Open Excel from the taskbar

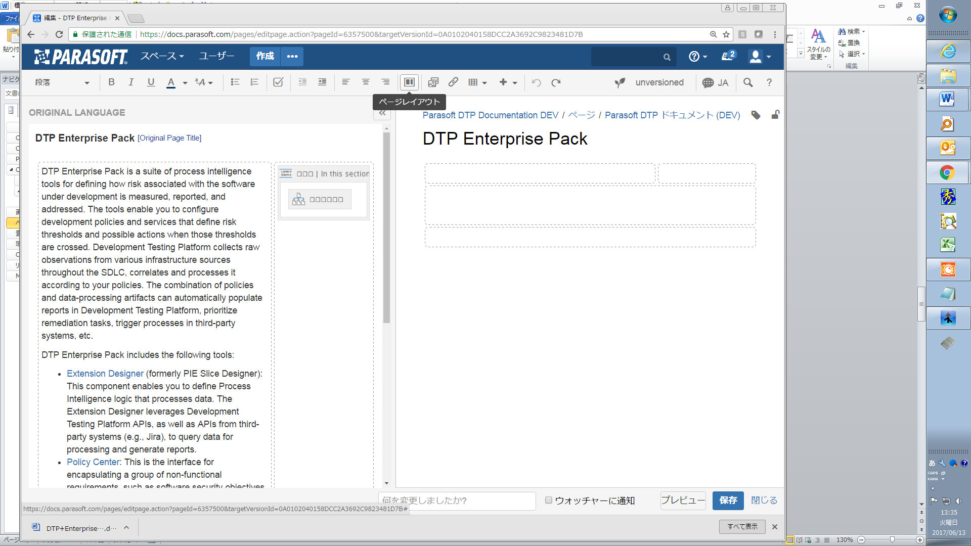click(948, 245)
